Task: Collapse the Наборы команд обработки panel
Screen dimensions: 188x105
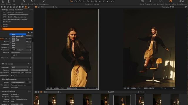Action: pyautogui.click(x=1, y=10)
